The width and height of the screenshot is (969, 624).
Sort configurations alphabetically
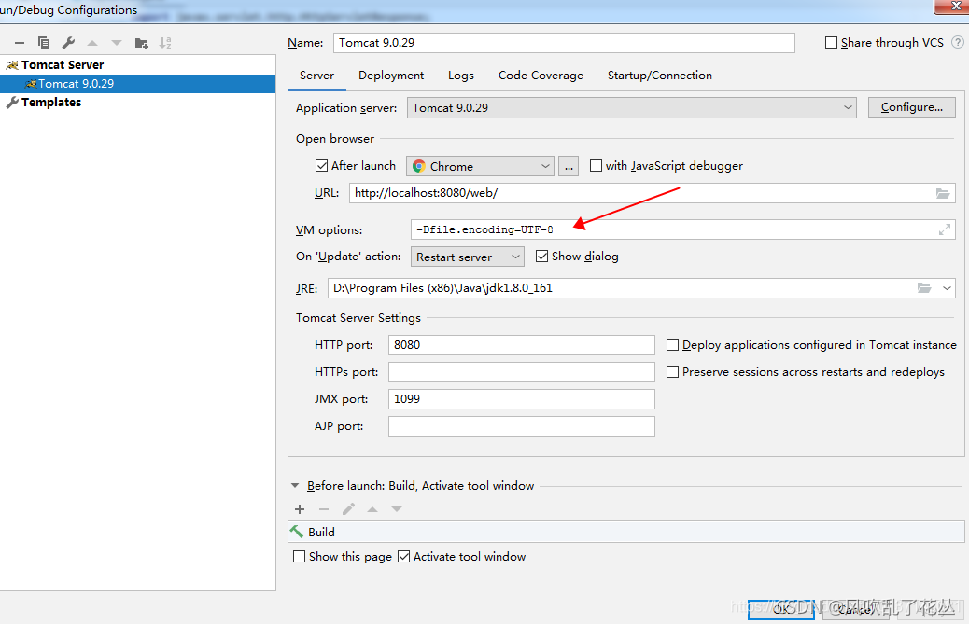[x=165, y=43]
